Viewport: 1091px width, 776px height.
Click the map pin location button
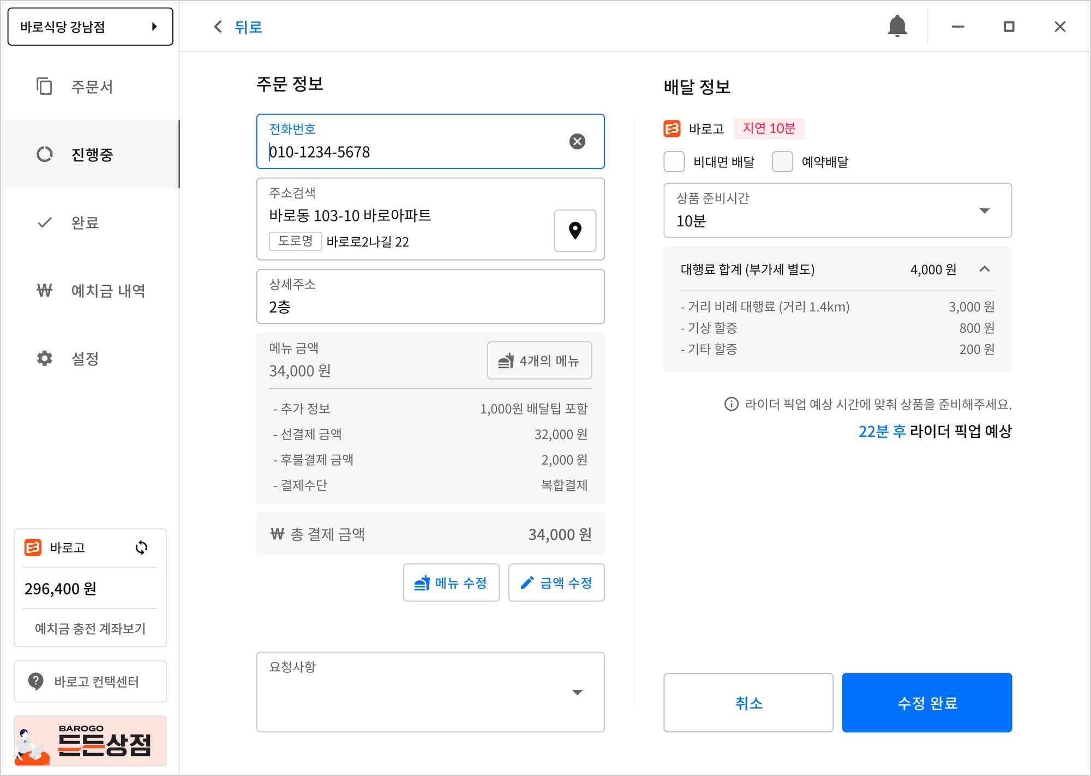(575, 230)
